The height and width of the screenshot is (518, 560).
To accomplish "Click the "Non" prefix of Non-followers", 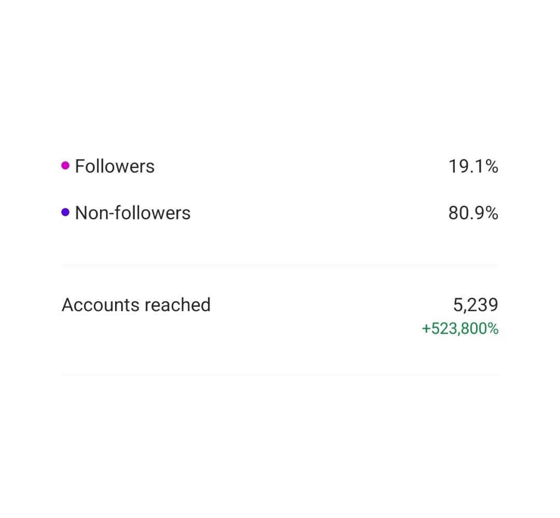I will click(88, 213).
